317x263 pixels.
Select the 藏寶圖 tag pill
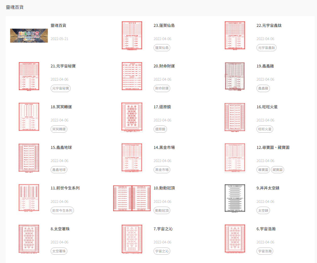pos(278,170)
